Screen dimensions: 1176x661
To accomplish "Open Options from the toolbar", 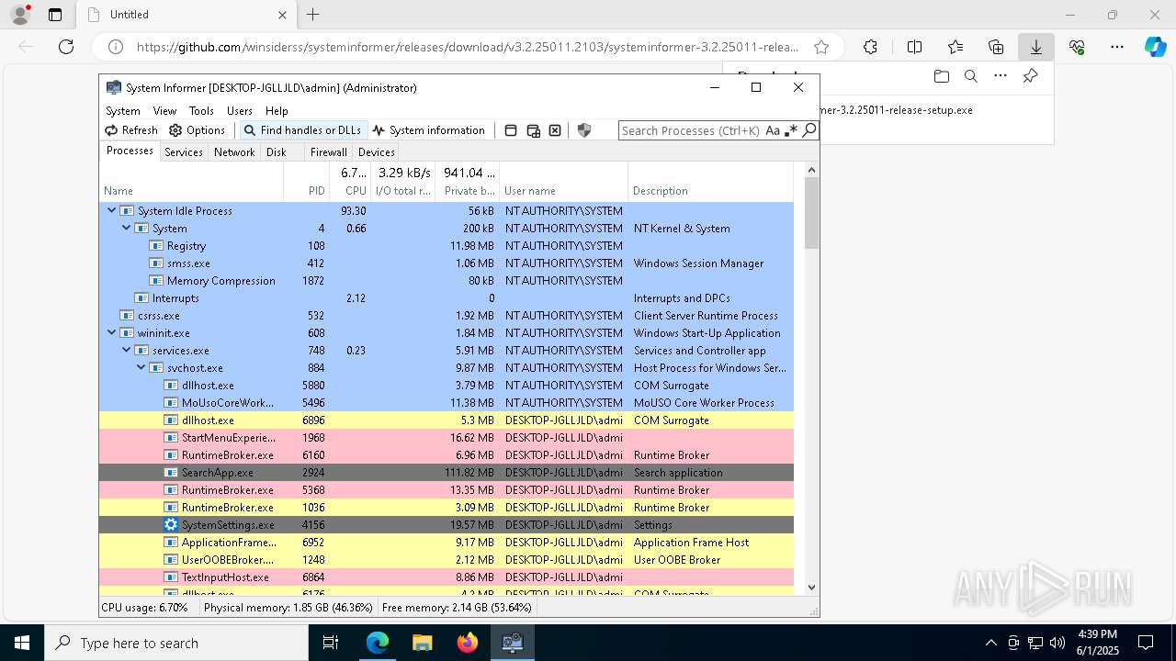I will 197,130.
